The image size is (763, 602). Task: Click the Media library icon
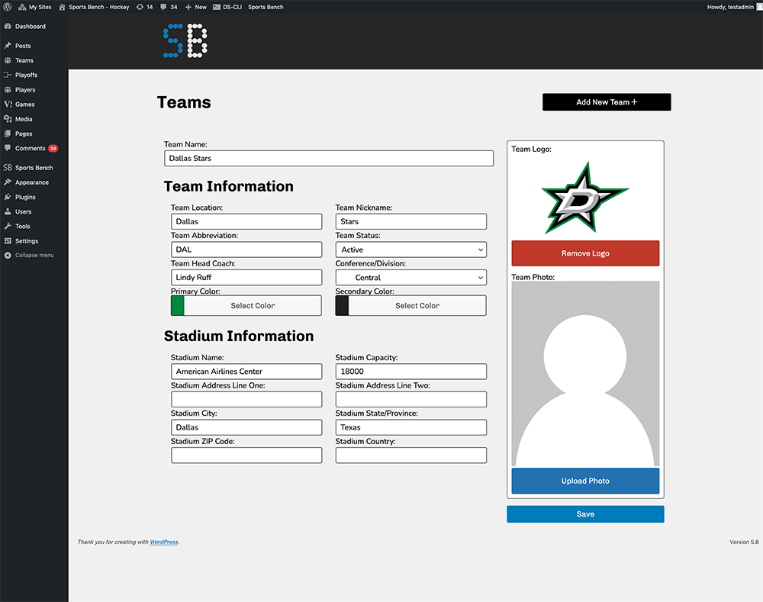(8, 119)
